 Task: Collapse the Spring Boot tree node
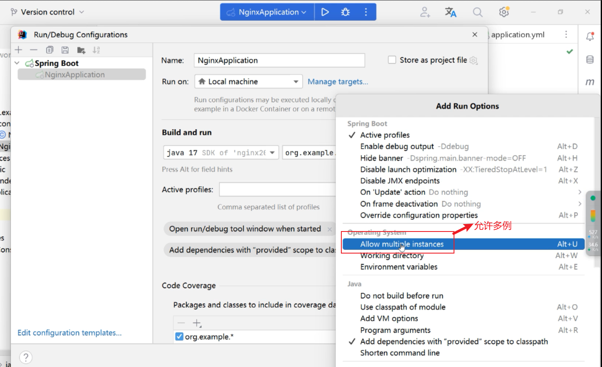pos(17,63)
